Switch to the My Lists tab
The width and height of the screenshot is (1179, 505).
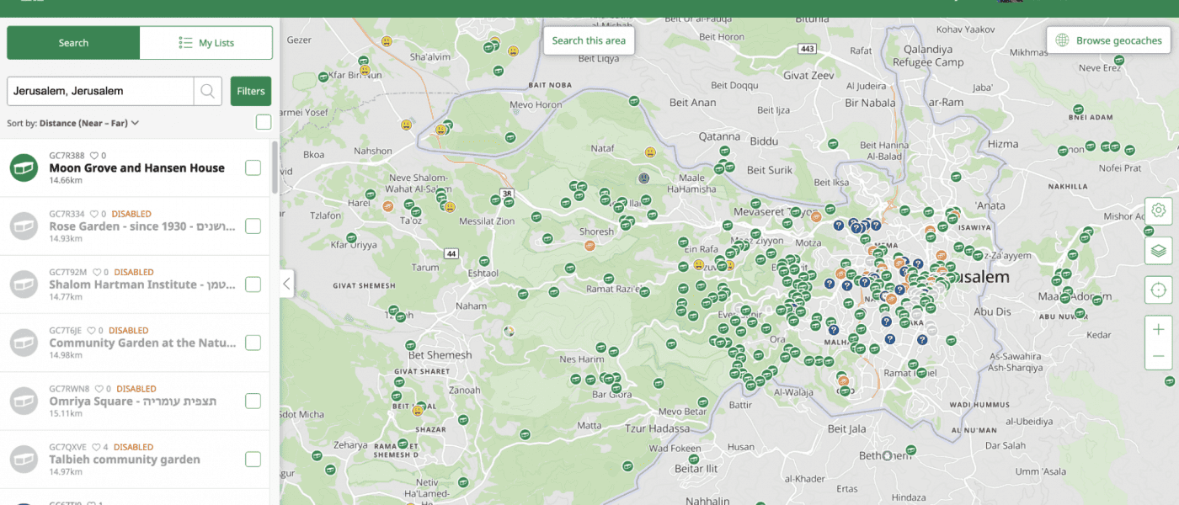[x=206, y=43]
